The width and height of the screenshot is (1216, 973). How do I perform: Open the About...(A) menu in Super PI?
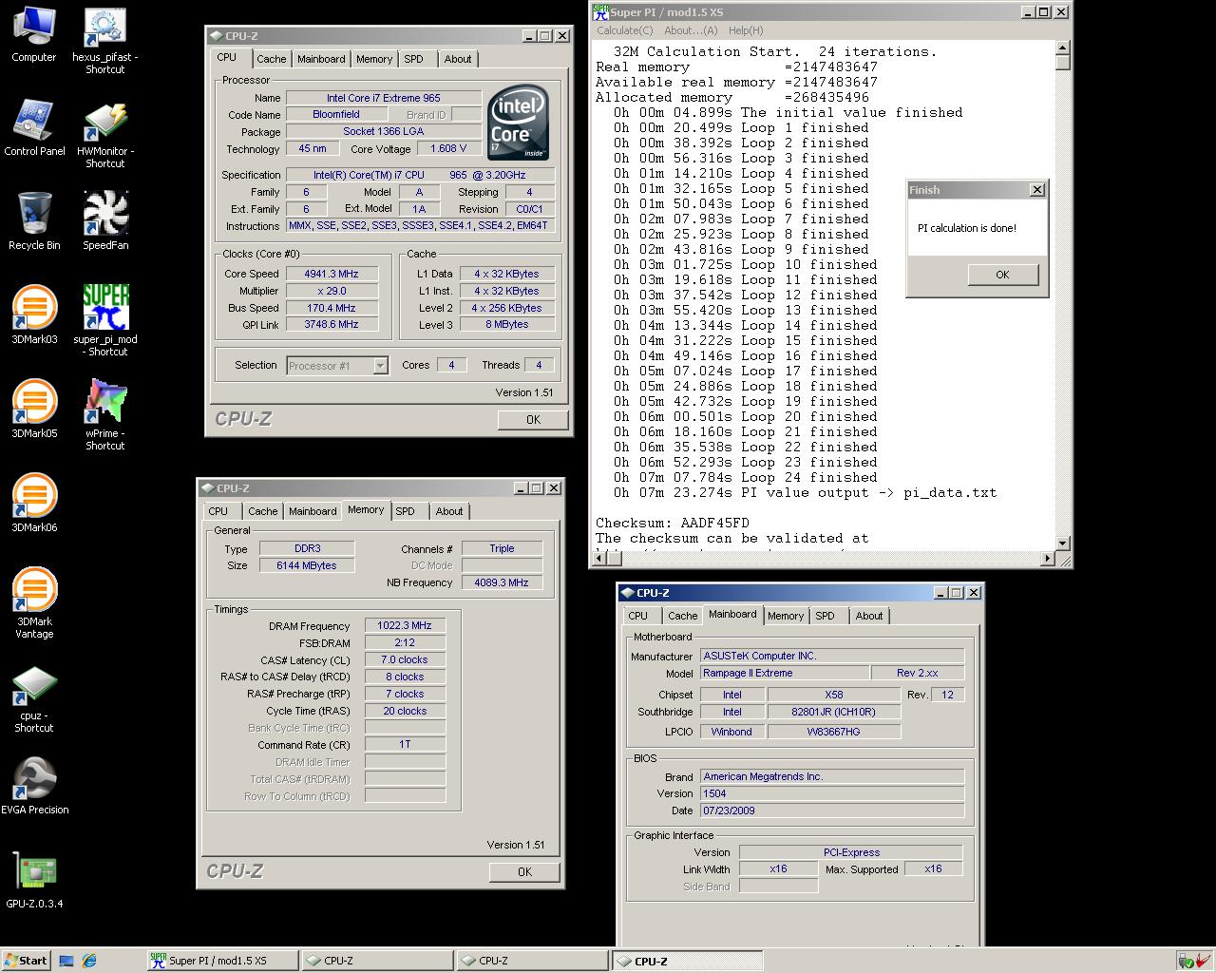tap(691, 30)
